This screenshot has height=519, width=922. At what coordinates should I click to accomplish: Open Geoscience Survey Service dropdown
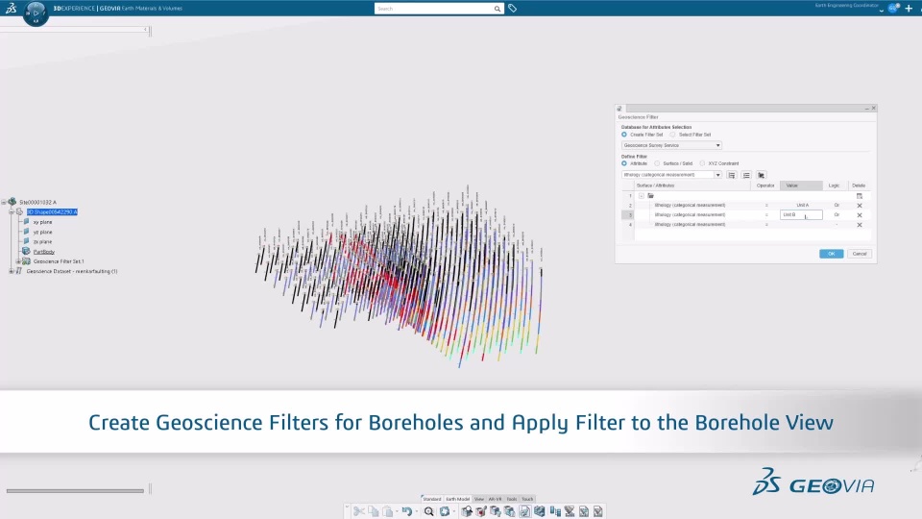coord(671,145)
